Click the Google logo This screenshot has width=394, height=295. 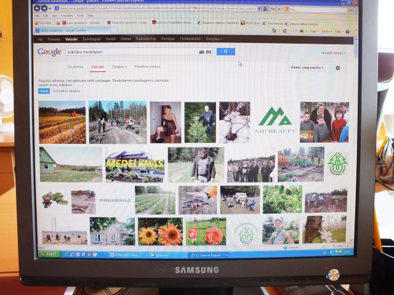(x=49, y=52)
